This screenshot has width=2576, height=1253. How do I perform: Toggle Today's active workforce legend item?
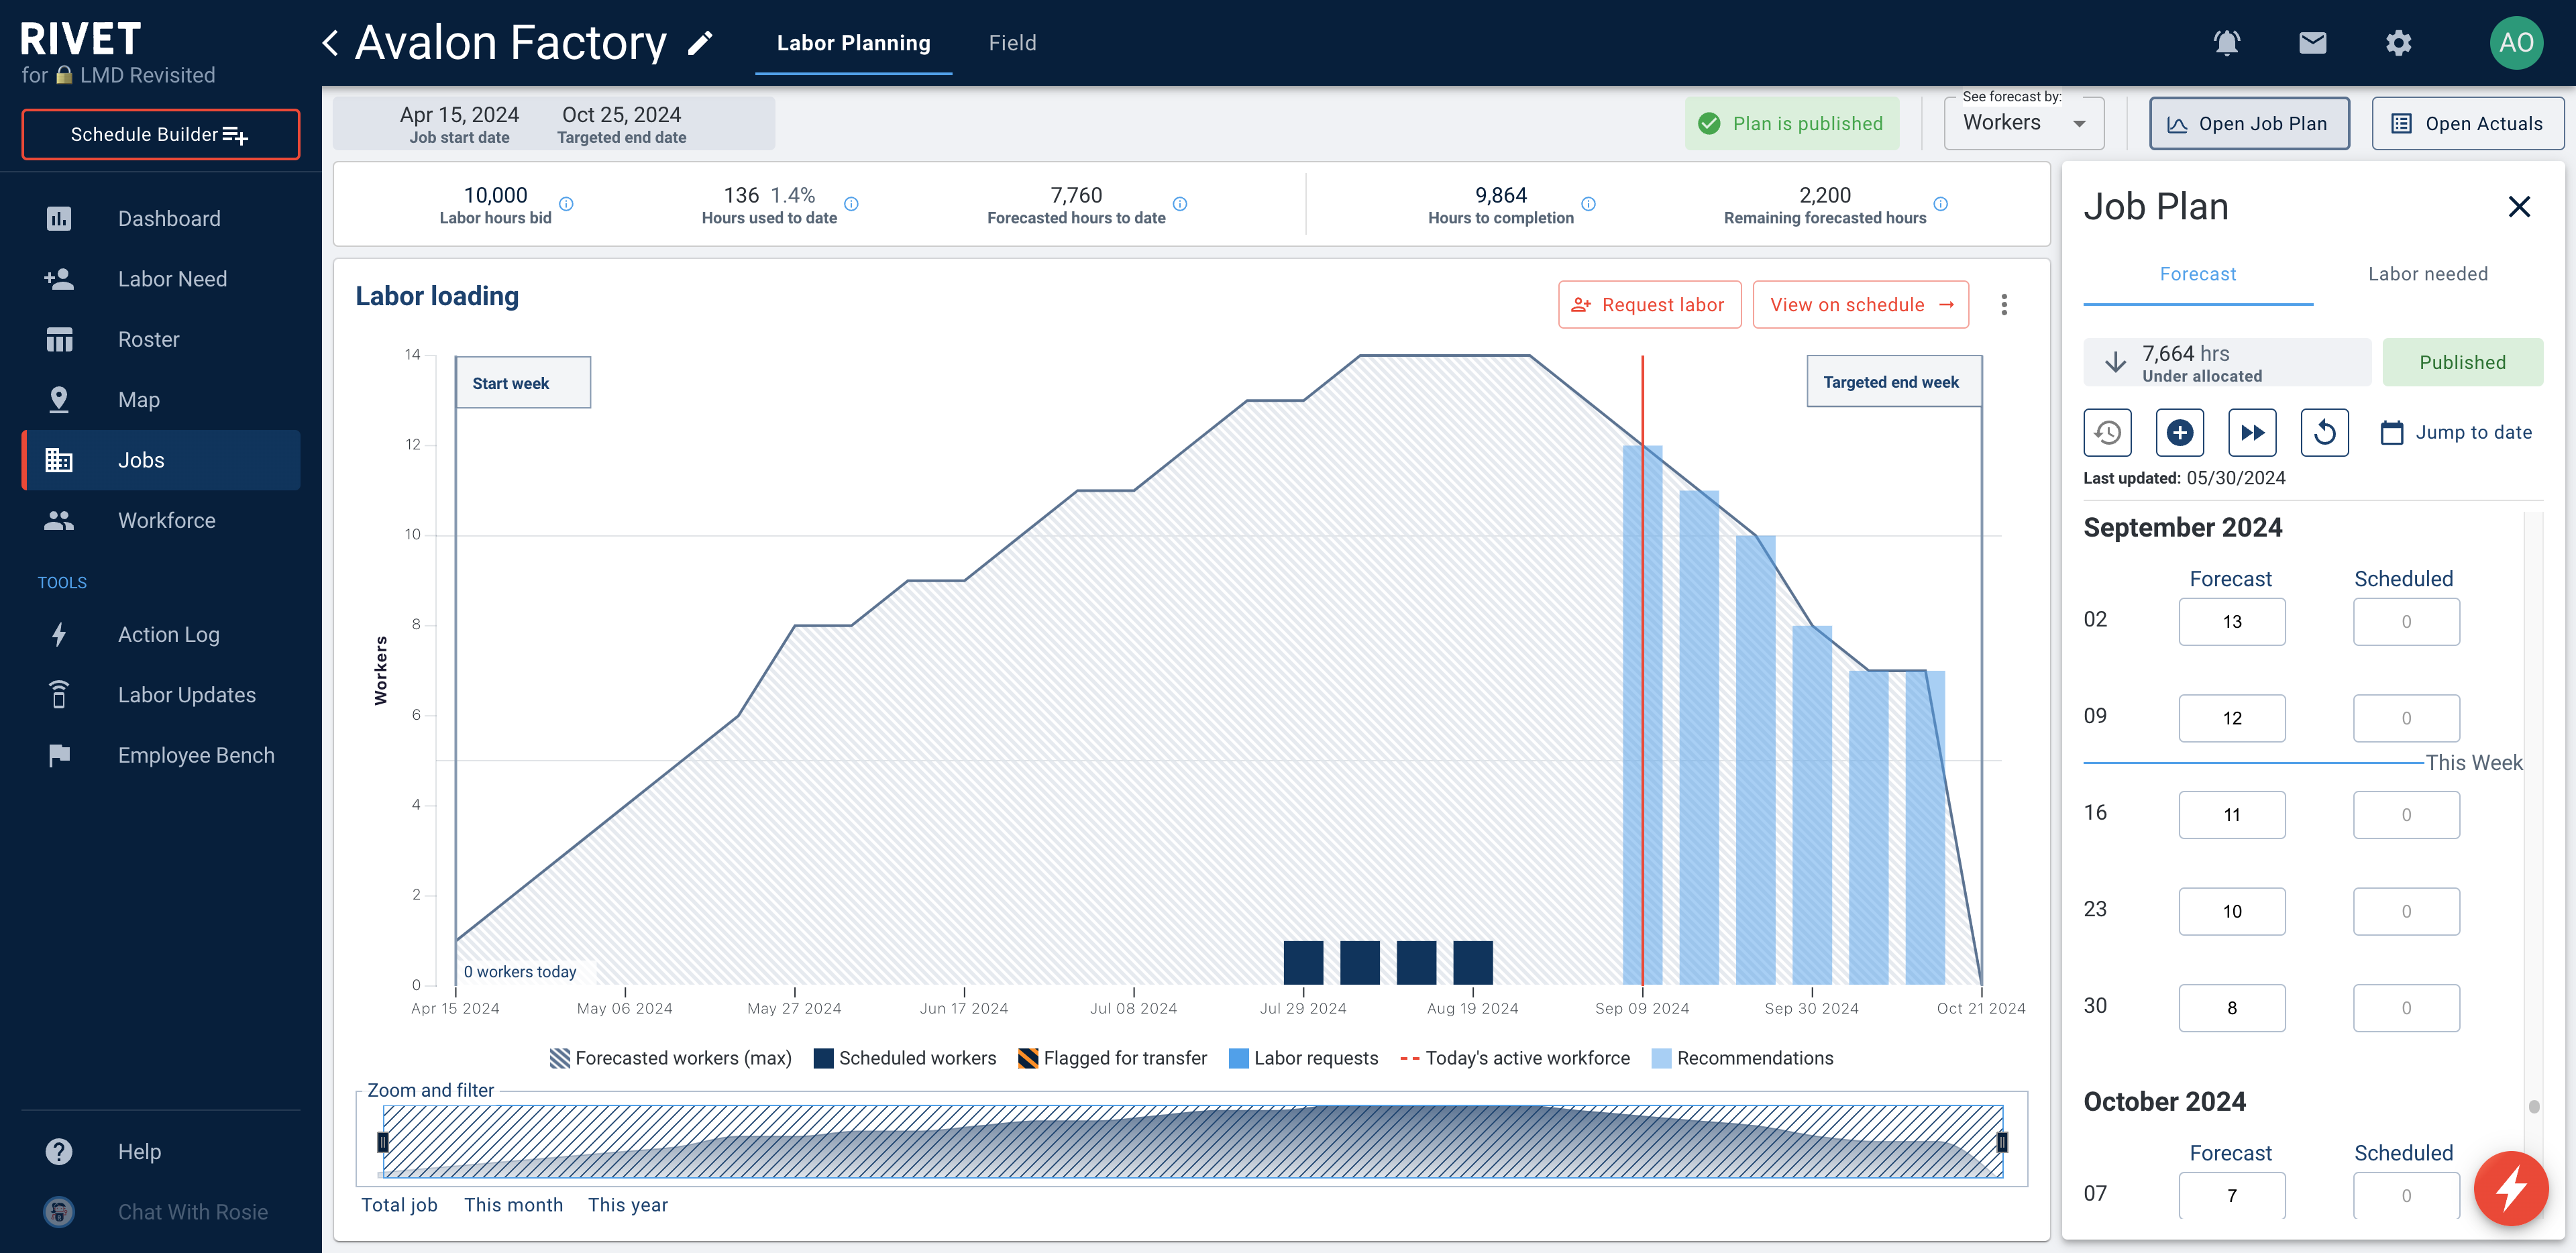(1515, 1058)
